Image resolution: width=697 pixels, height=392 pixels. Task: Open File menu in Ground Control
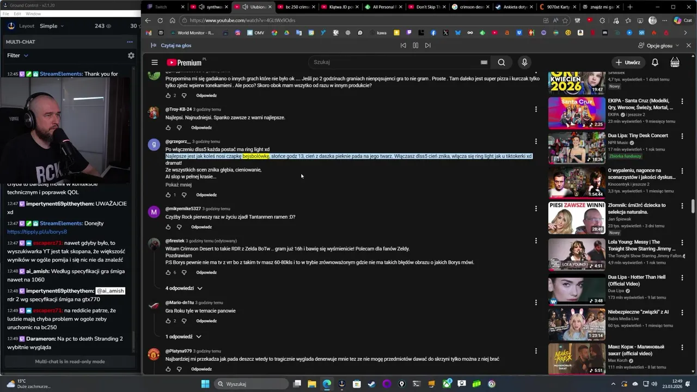tap(6, 14)
